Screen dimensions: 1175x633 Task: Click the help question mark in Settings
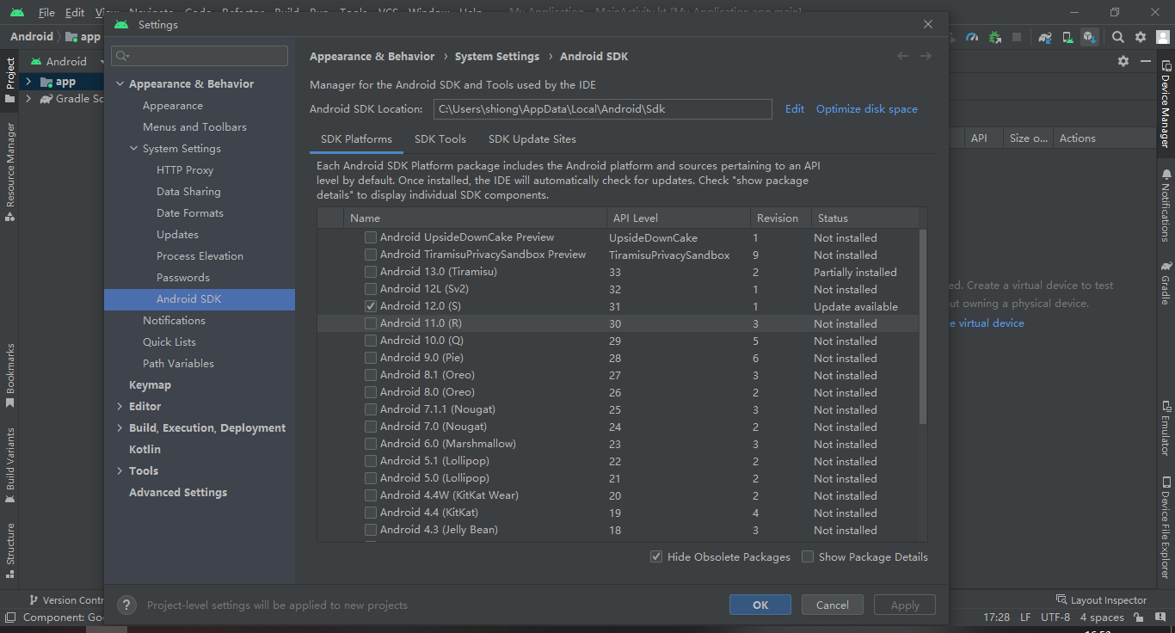point(126,605)
